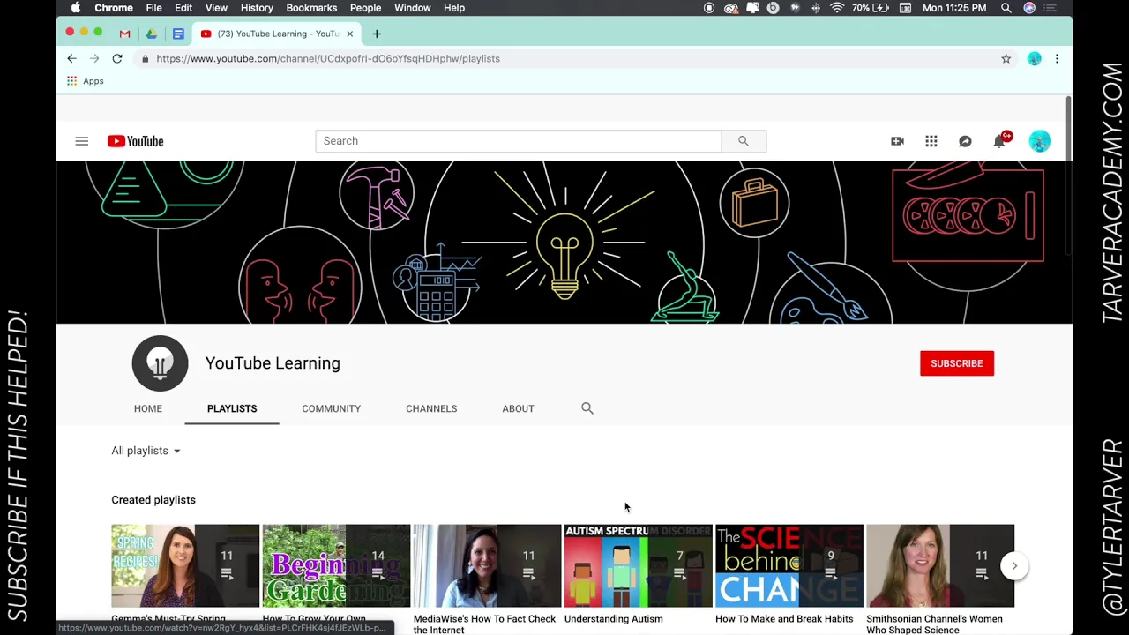Open macOS Spotlight search
Image resolution: width=1129 pixels, height=635 pixels.
1006,8
